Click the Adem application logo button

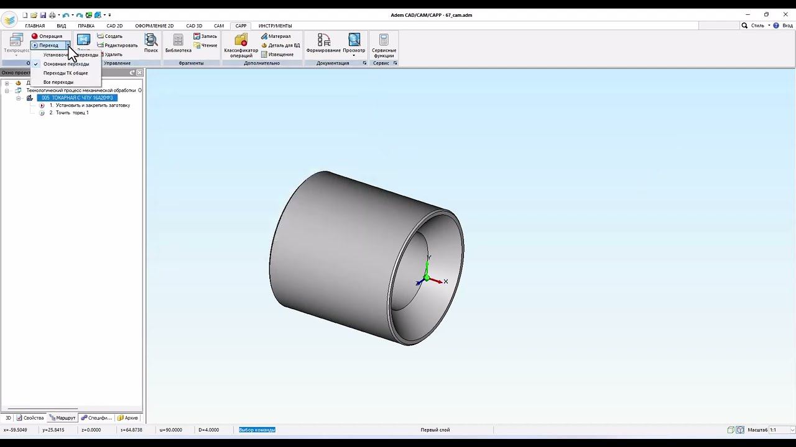tap(9, 19)
